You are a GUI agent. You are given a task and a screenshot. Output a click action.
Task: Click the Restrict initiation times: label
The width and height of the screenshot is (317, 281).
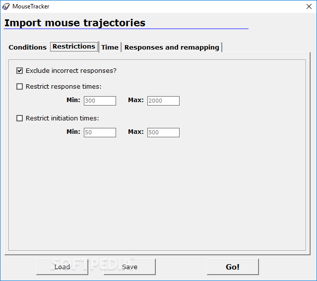pos(63,118)
